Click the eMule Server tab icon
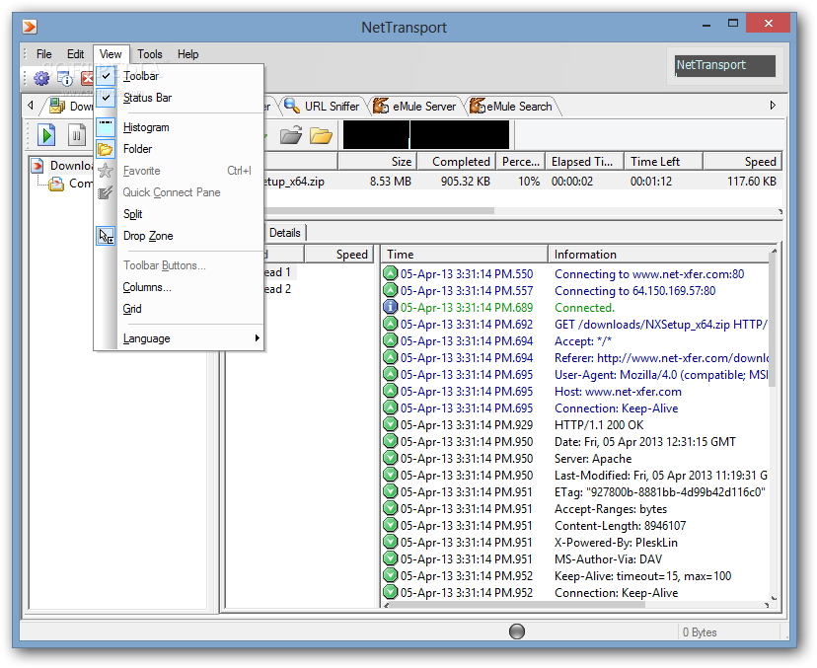 tap(381, 106)
